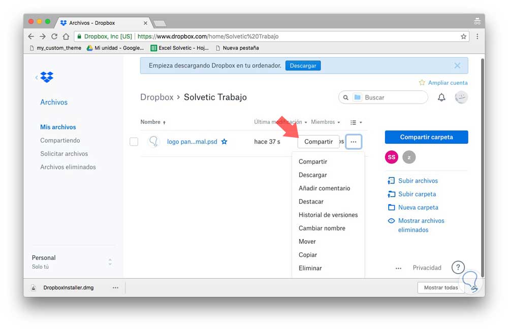Click the Compartir button on file row
Viewport: 508px width, 330px height.
click(x=319, y=142)
